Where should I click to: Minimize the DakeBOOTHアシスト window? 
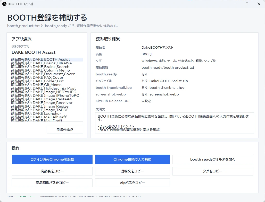pyautogui.click(x=235, y=4)
